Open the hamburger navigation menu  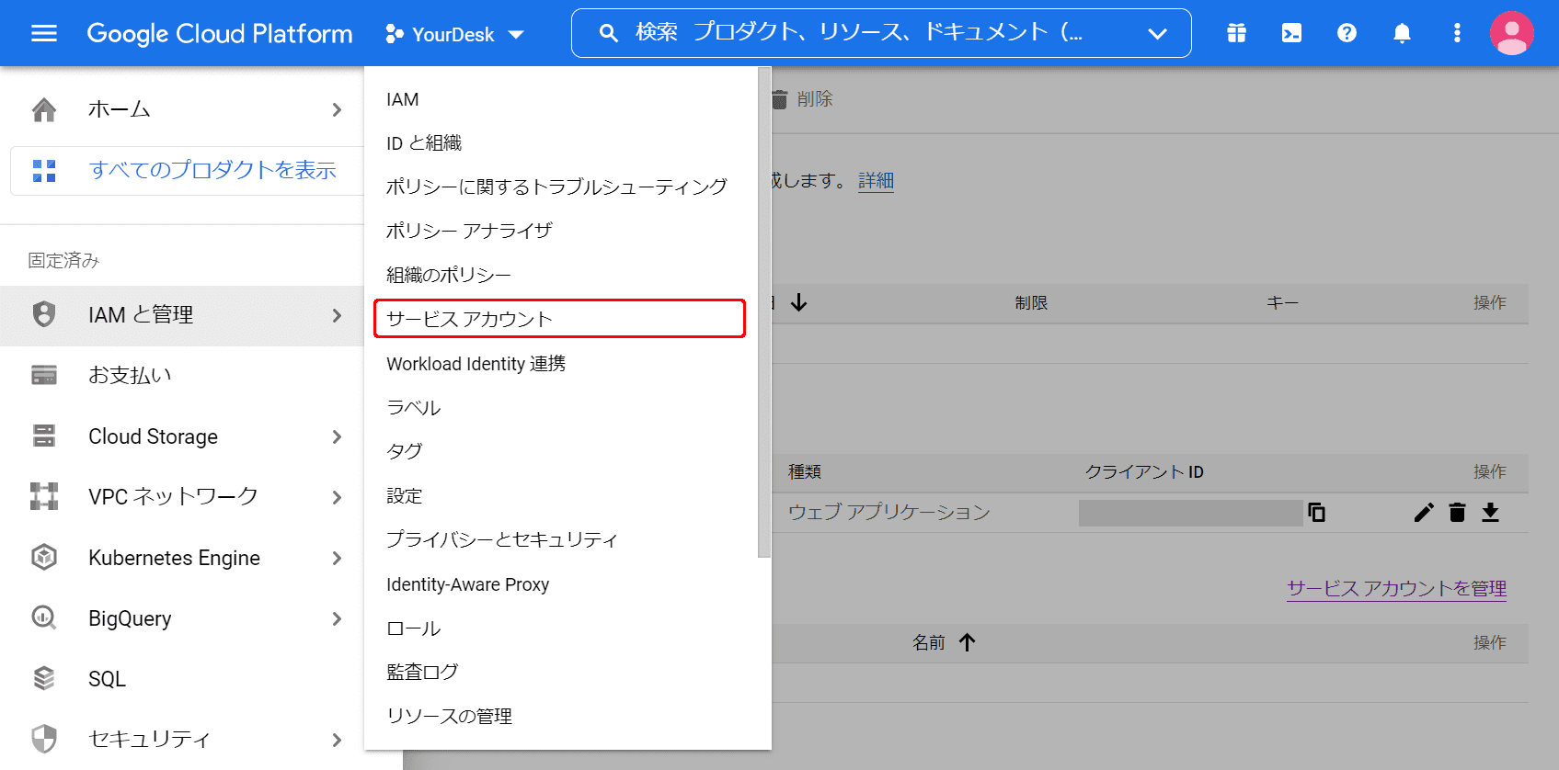[x=44, y=33]
